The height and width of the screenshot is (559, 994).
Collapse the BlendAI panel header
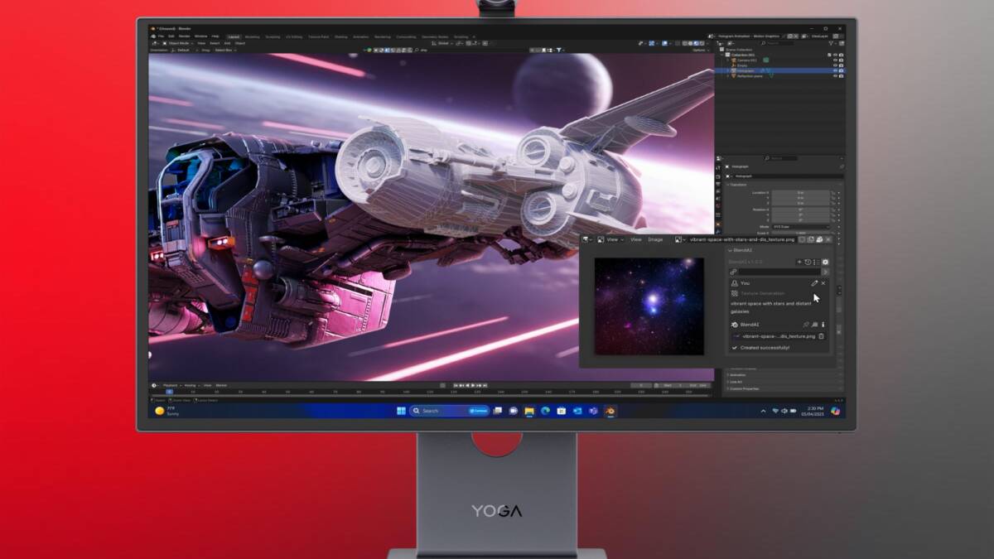pyautogui.click(x=740, y=250)
